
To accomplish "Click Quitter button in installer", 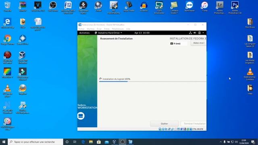I will click(x=164, y=124).
